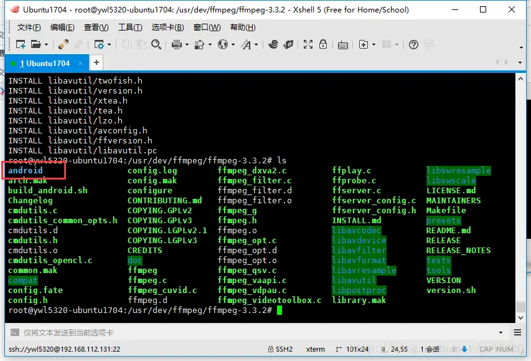Open compose bar send-target dropdown arrow
This screenshot has height=361, width=531.
[500, 332]
